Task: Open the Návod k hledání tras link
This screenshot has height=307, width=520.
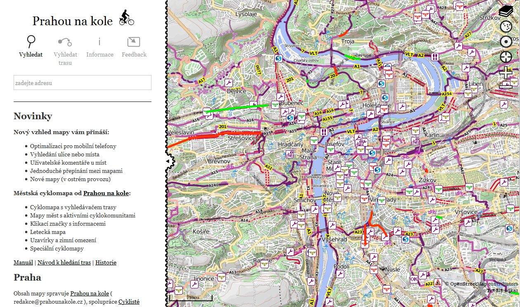Action: click(64, 262)
